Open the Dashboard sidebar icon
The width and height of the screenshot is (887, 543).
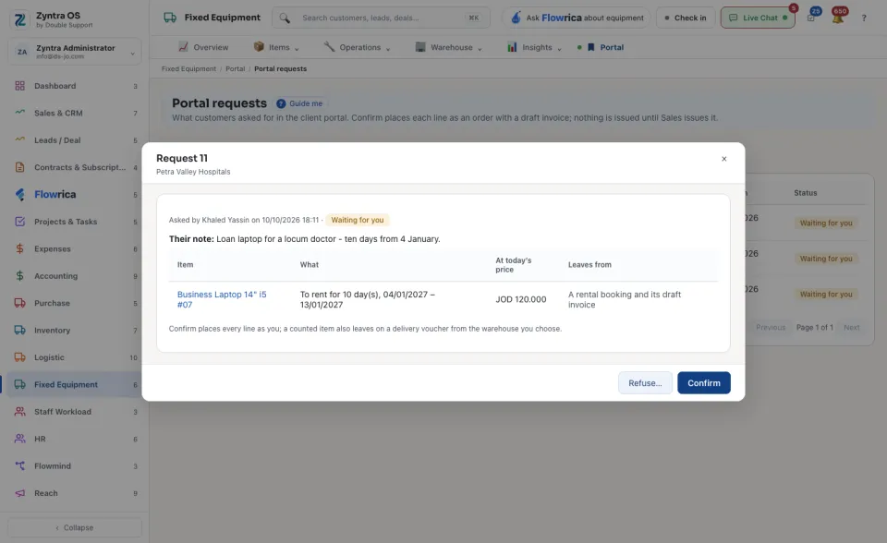tap(19, 86)
